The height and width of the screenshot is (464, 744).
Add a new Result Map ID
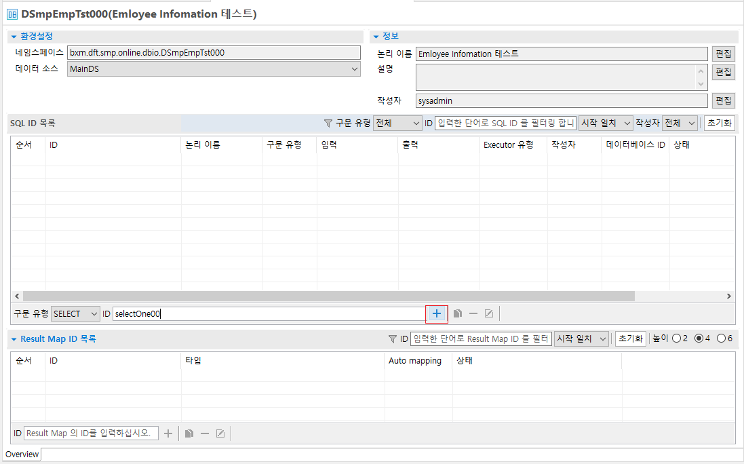click(x=168, y=433)
